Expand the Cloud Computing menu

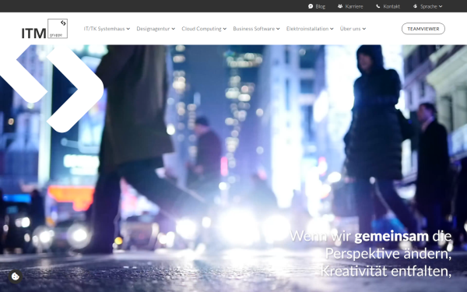[x=204, y=29]
